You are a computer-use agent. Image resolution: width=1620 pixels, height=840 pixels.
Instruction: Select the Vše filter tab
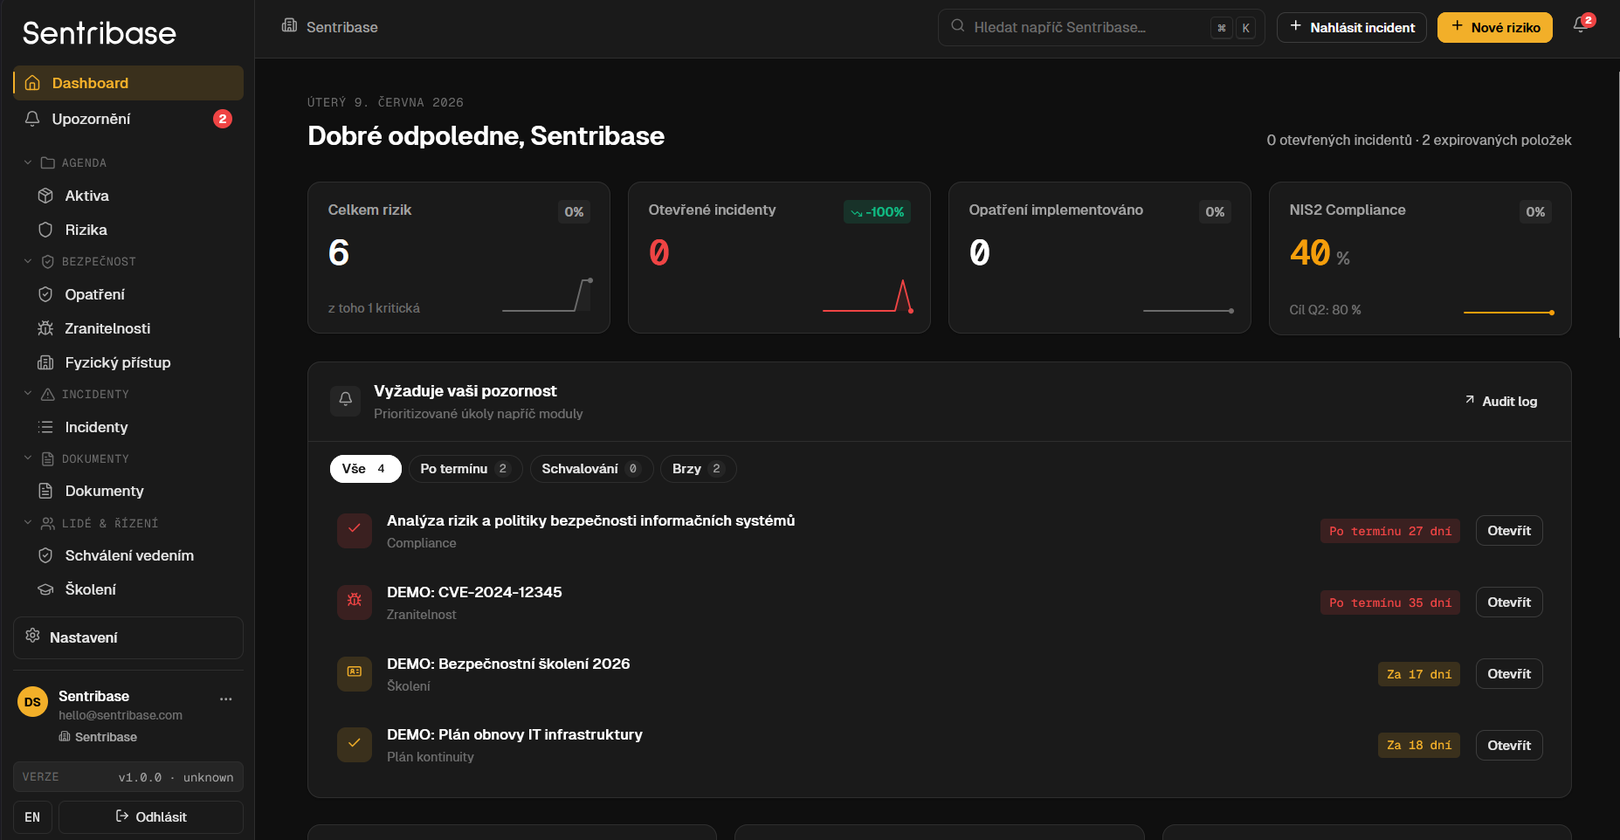pyautogui.click(x=365, y=469)
